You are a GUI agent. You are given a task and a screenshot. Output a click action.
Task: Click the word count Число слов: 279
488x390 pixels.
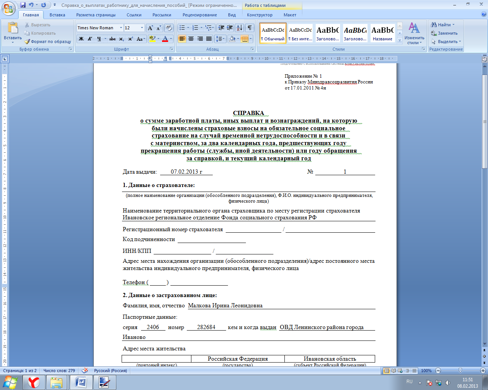[59, 371]
